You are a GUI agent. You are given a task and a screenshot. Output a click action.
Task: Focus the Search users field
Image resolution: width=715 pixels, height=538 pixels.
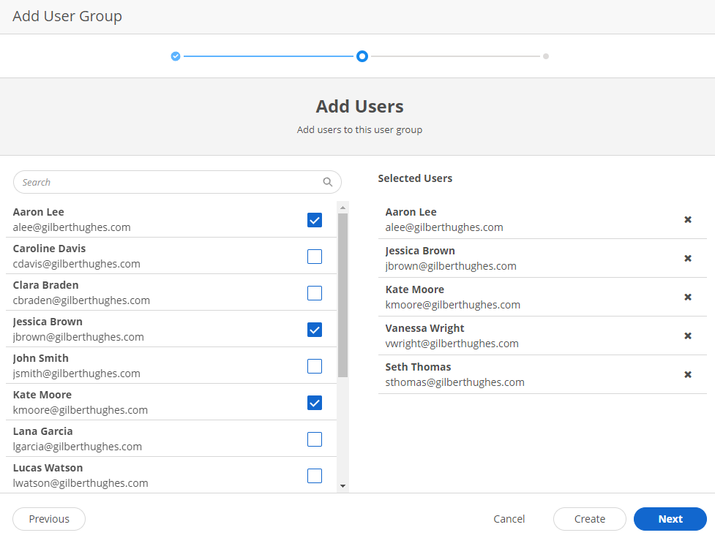pos(177,182)
